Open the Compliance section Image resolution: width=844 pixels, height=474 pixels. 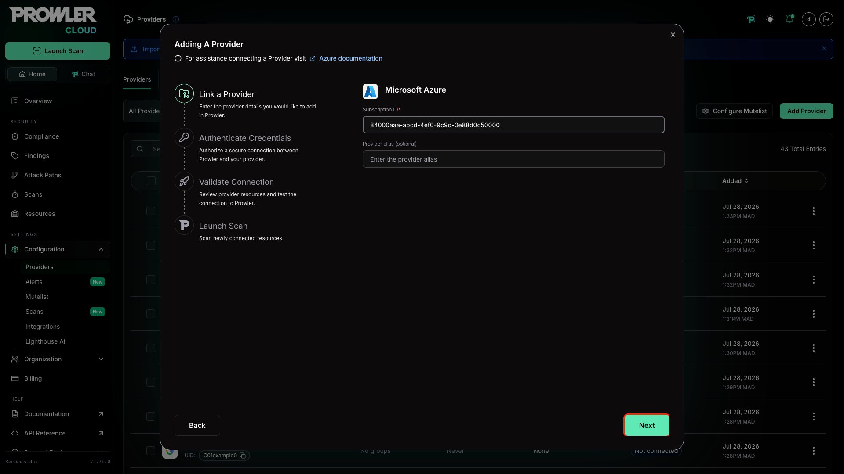coord(41,136)
